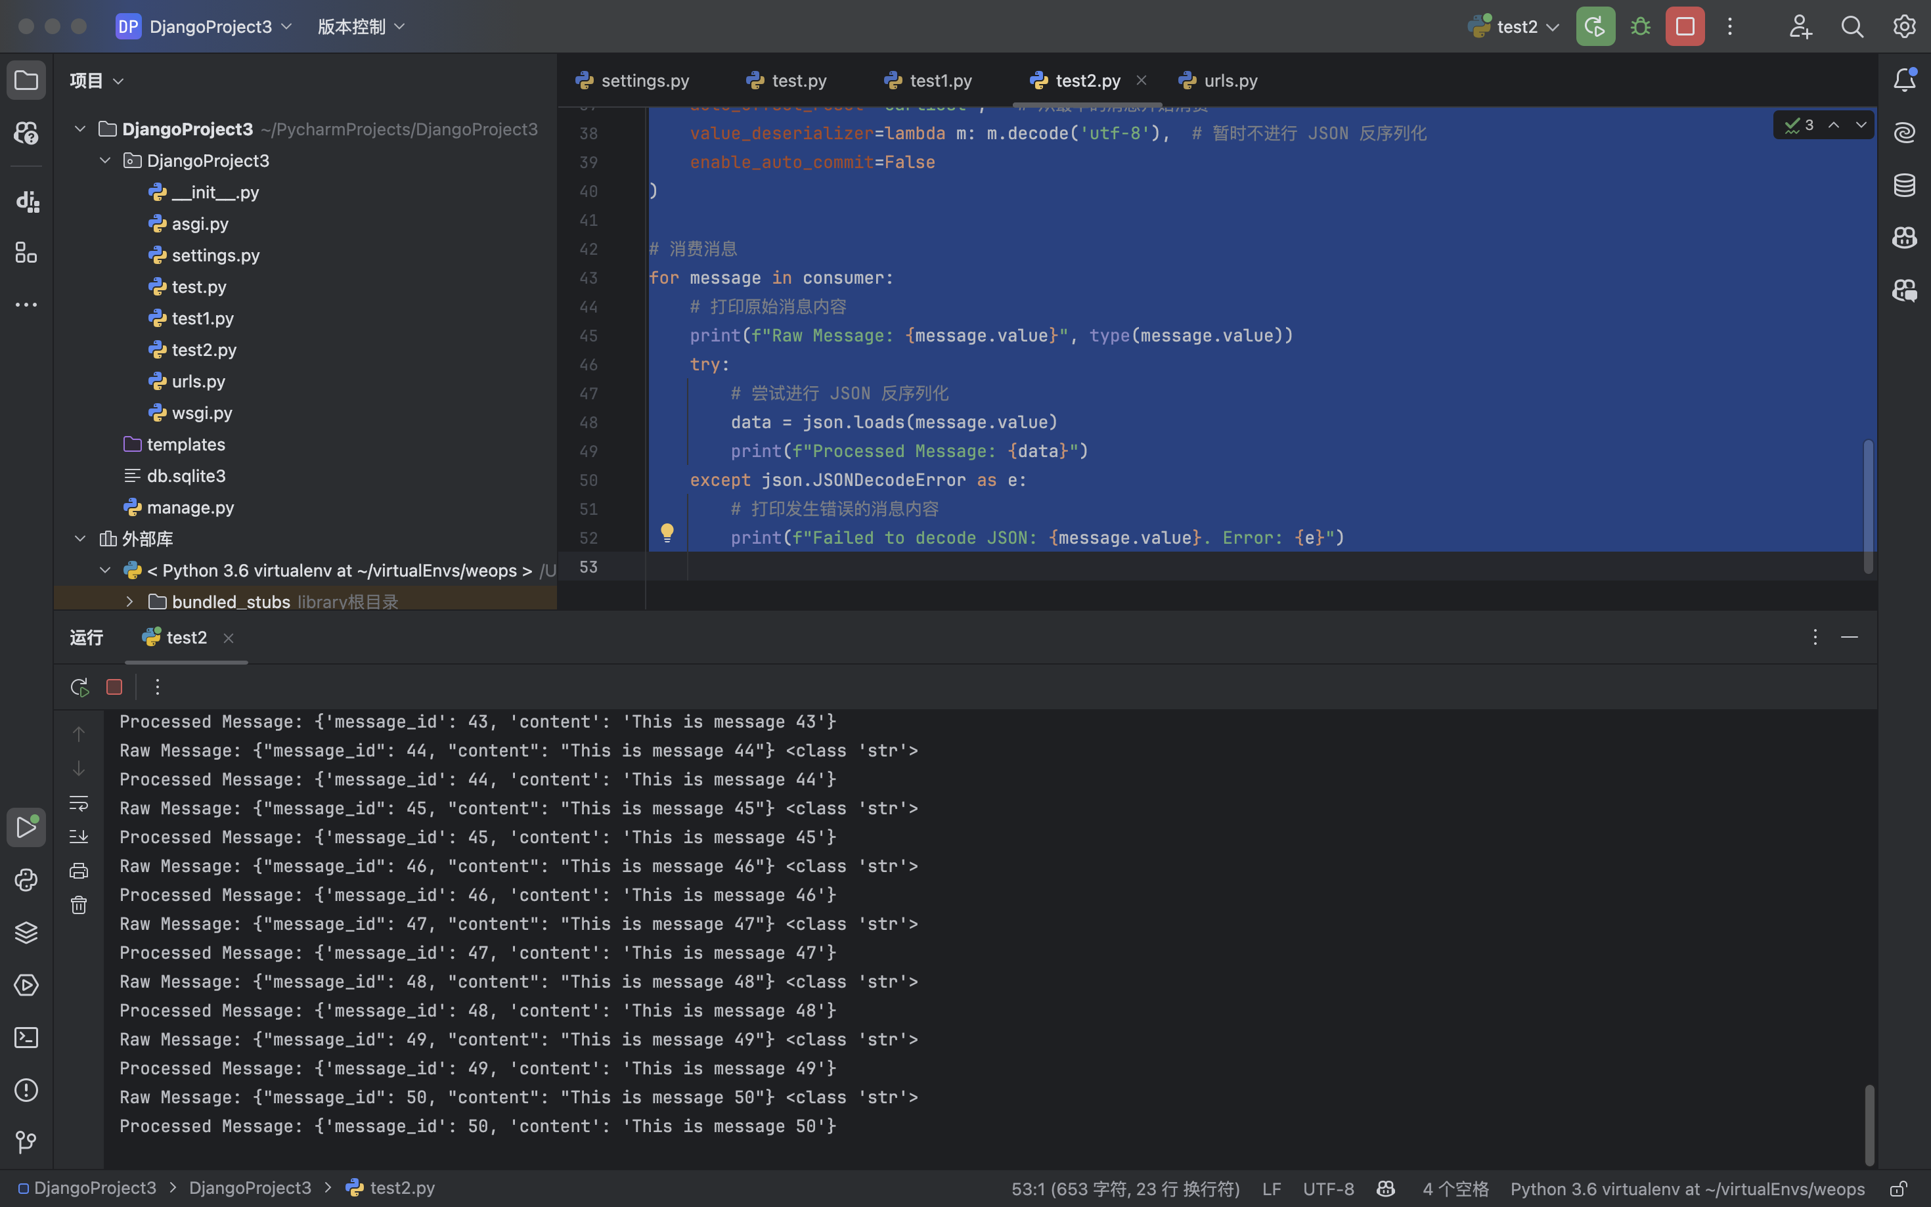Collapse the 外部库 tree node
Screen dimensions: 1931x1207
[x=80, y=539]
